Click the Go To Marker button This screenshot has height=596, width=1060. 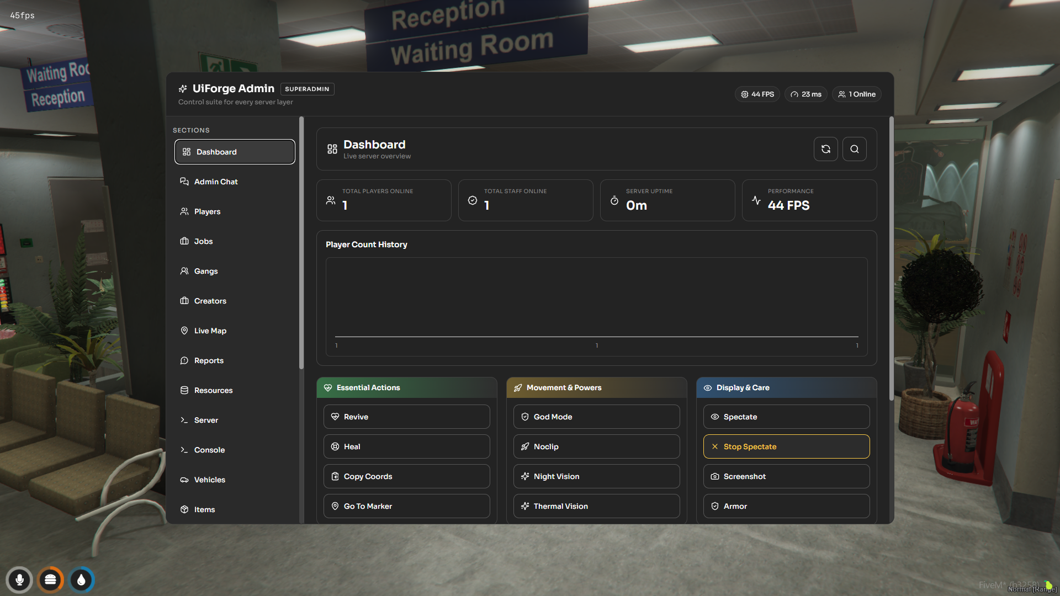406,506
